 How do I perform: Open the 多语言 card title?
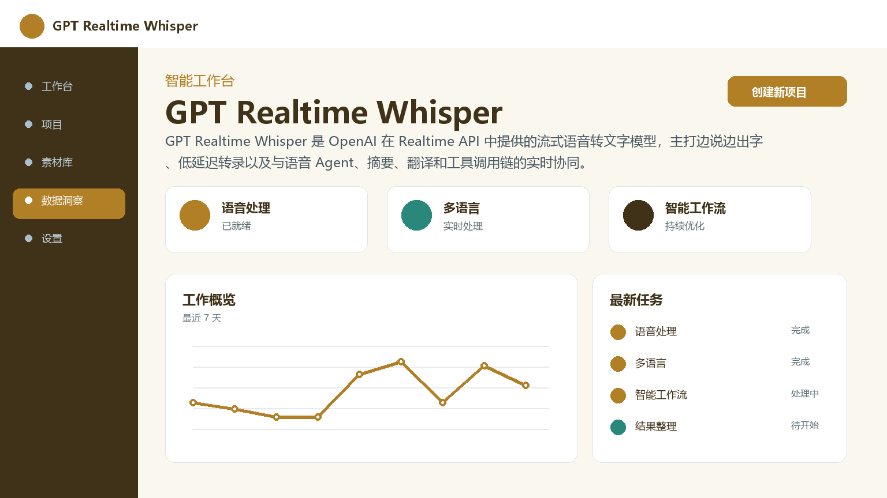461,208
